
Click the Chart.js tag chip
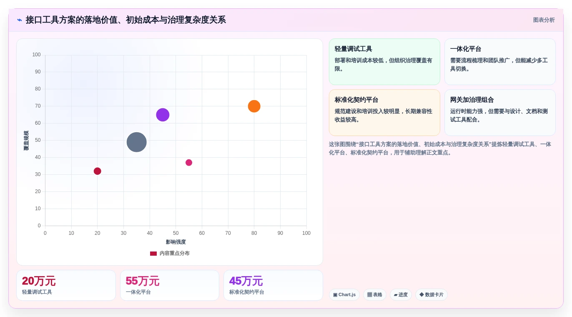pos(344,295)
